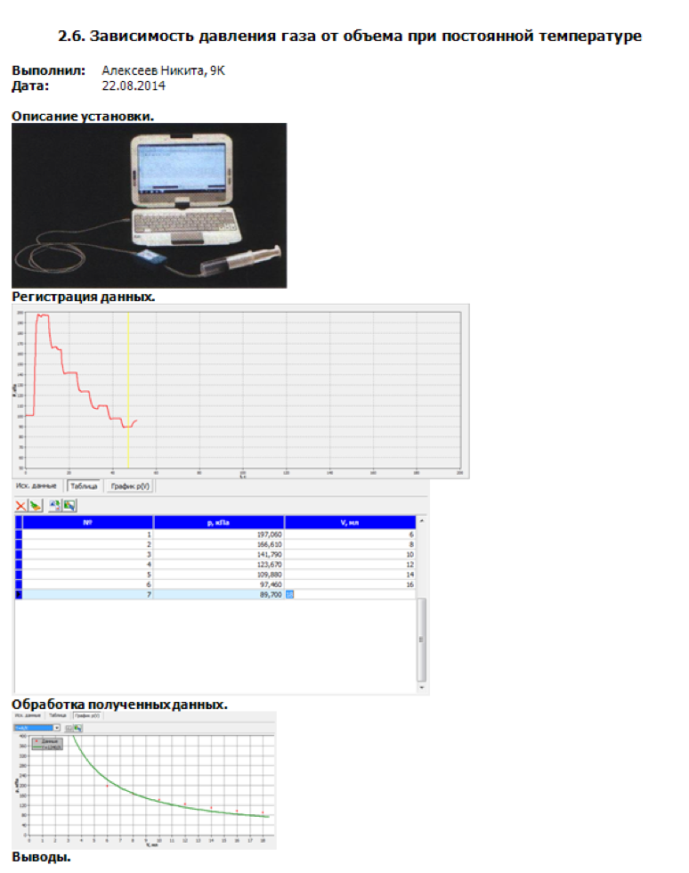Click the 'V, мл' column header
The image size is (689, 873).
(349, 522)
